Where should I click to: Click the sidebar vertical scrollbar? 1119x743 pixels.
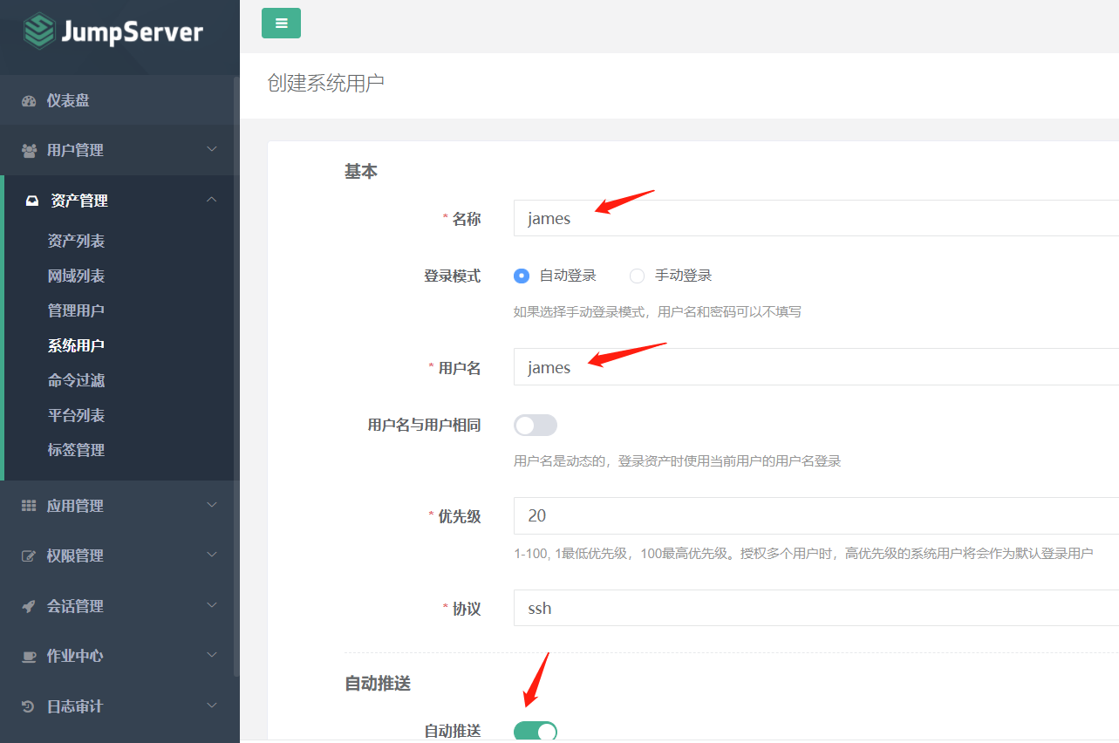(236, 375)
